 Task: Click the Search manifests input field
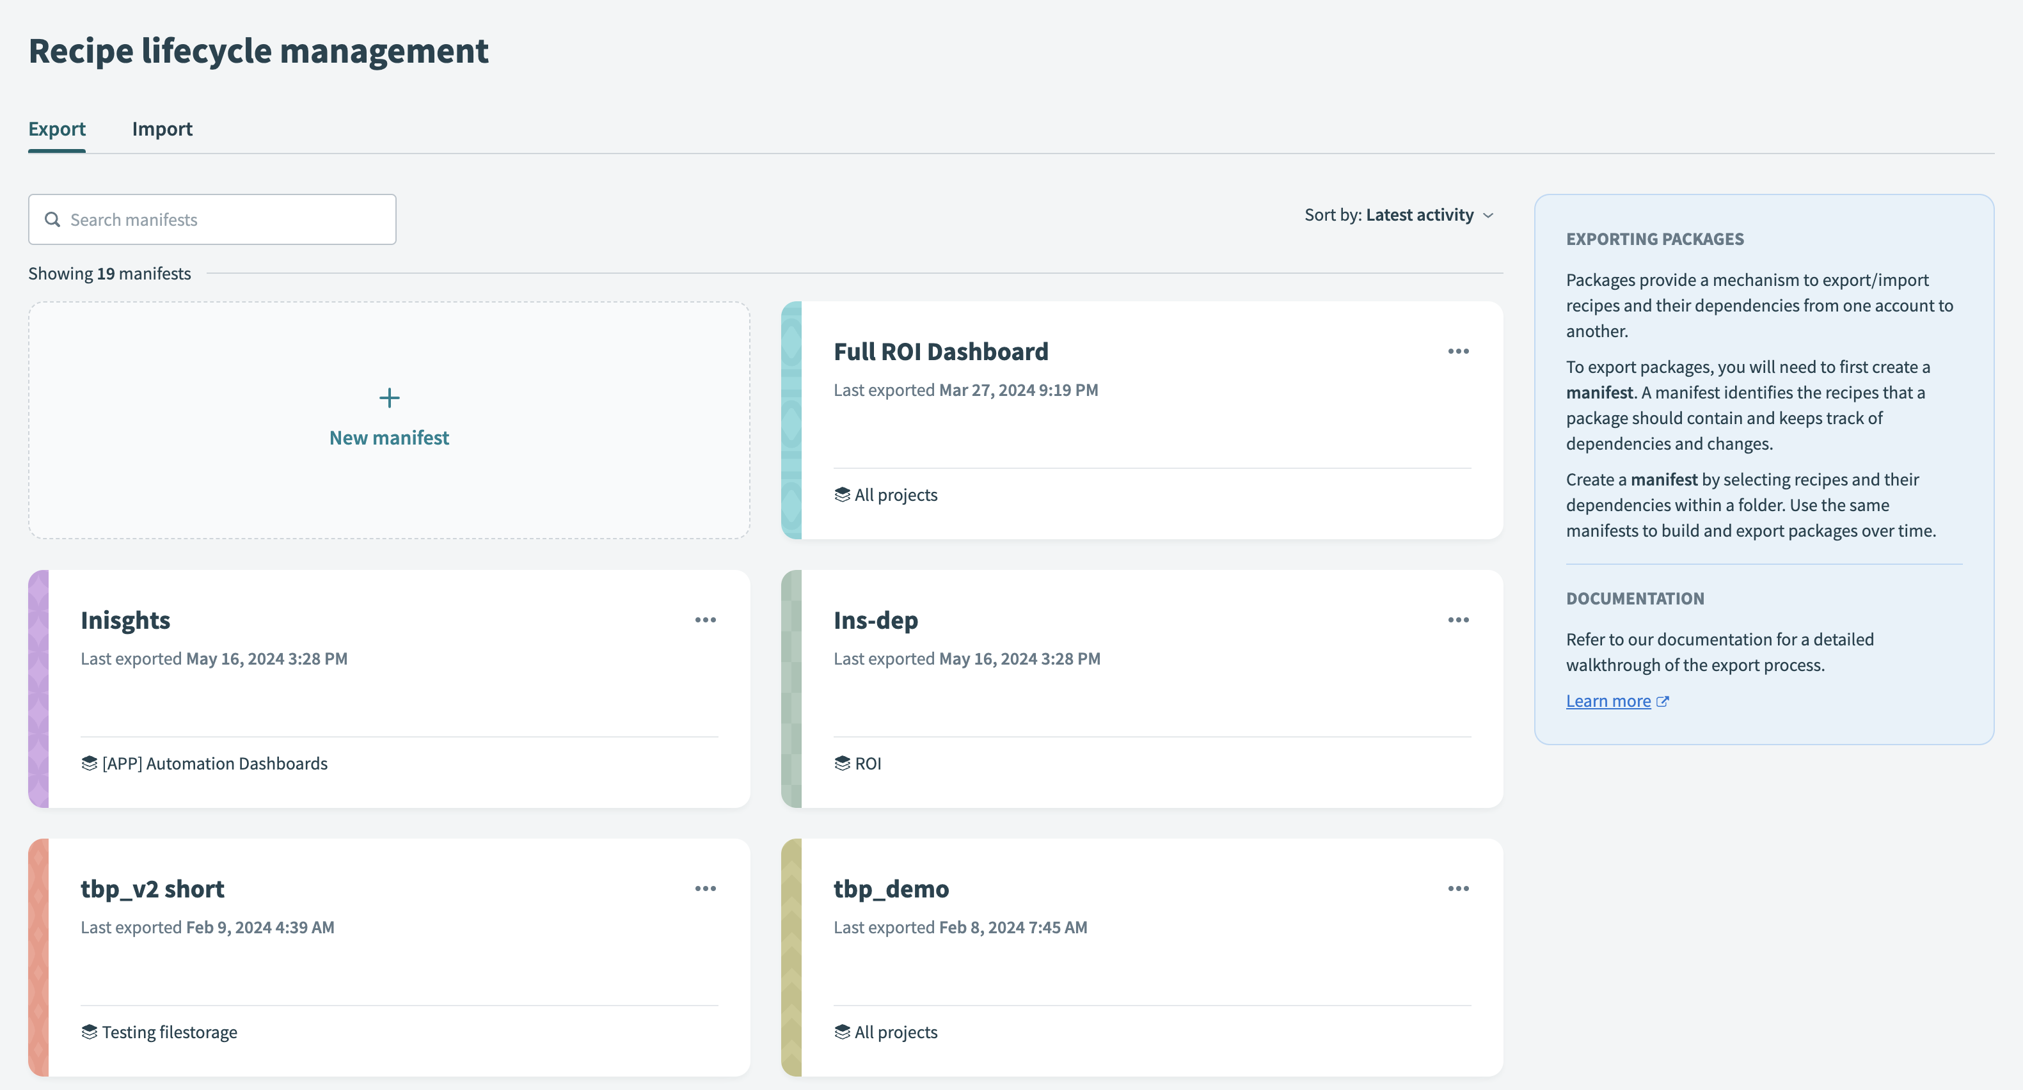[212, 219]
